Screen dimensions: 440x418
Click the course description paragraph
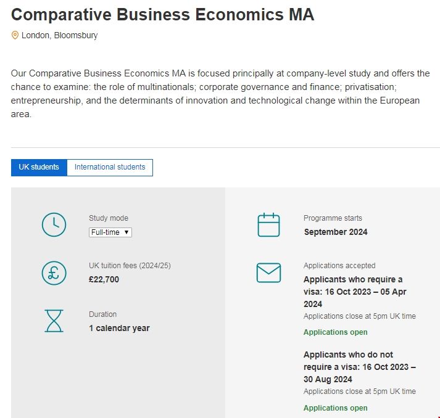click(x=220, y=94)
